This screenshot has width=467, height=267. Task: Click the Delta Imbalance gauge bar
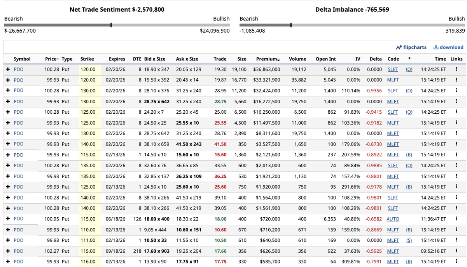tap(352, 25)
